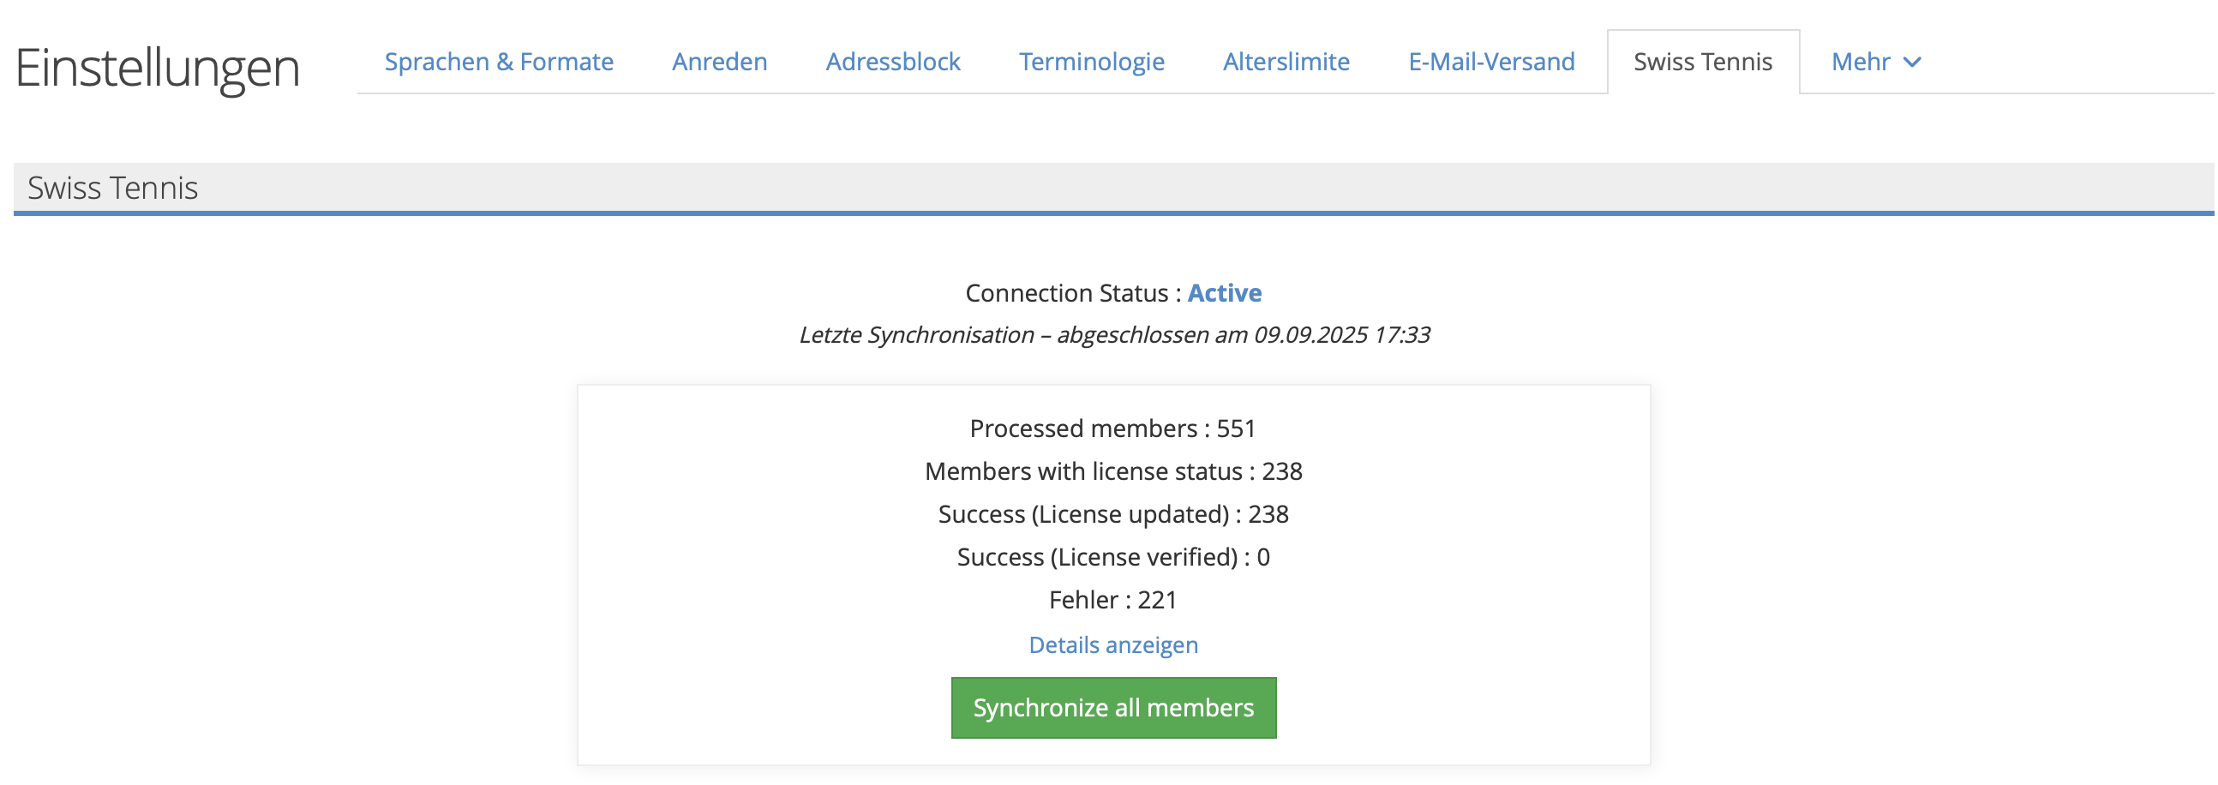Screen dimensions: 2218x785
Task: Click the blue Active connection status
Action: point(1224,293)
